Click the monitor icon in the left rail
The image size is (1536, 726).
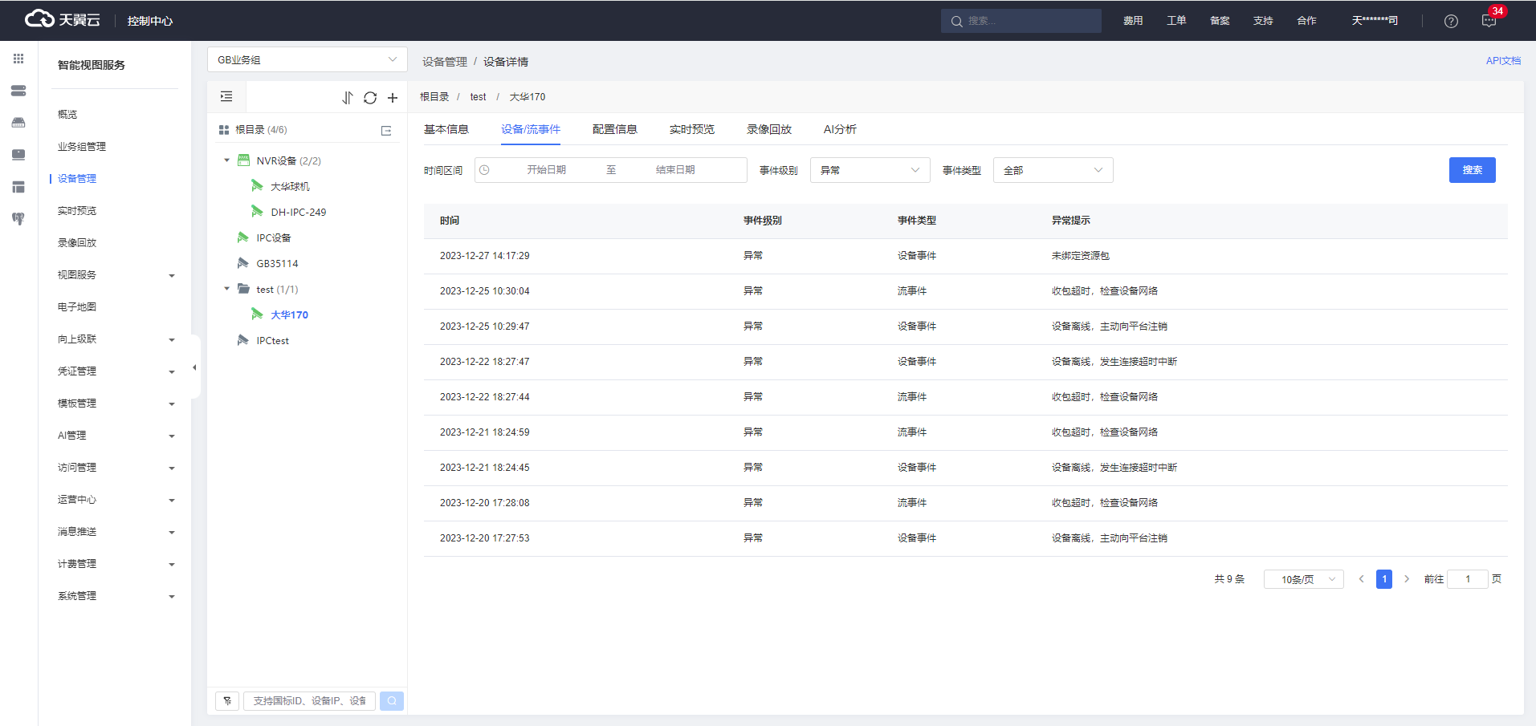(18, 155)
